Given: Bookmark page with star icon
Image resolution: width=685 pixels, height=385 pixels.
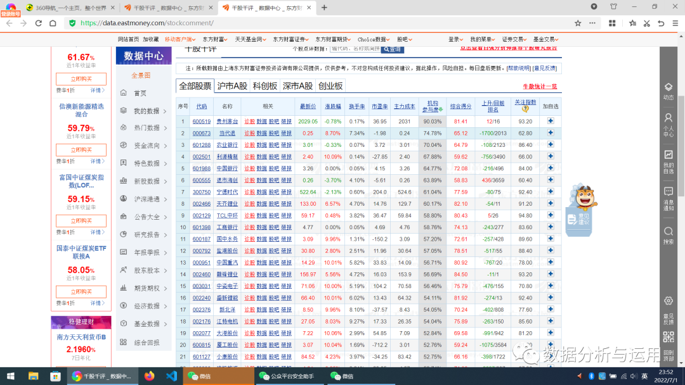Looking at the screenshot, I should (x=578, y=23).
